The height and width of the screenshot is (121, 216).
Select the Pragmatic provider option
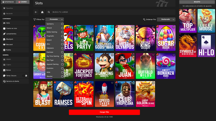[62, 36]
